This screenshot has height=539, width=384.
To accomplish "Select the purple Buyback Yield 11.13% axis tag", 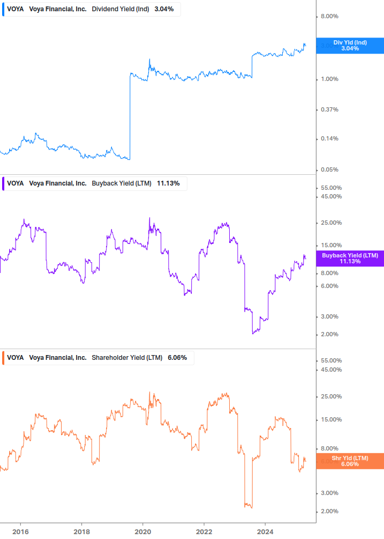I will point(350,259).
